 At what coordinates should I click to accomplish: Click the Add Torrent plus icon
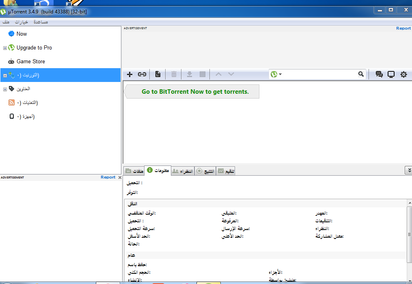coord(129,74)
